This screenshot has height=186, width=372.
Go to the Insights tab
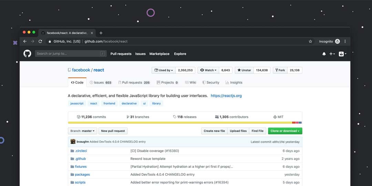pyautogui.click(x=234, y=83)
